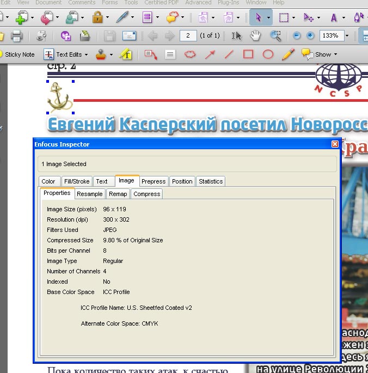Expand the Forms toolbar dropdown arrow
Viewport: 368px width, 373px height.
[157, 17]
